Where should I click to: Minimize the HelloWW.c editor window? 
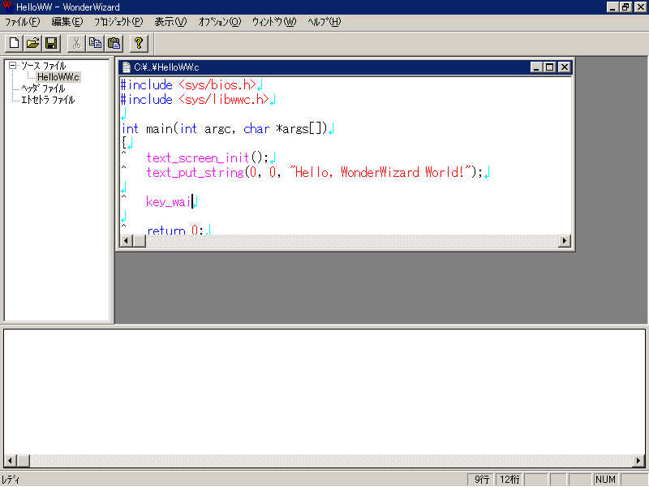(x=536, y=67)
